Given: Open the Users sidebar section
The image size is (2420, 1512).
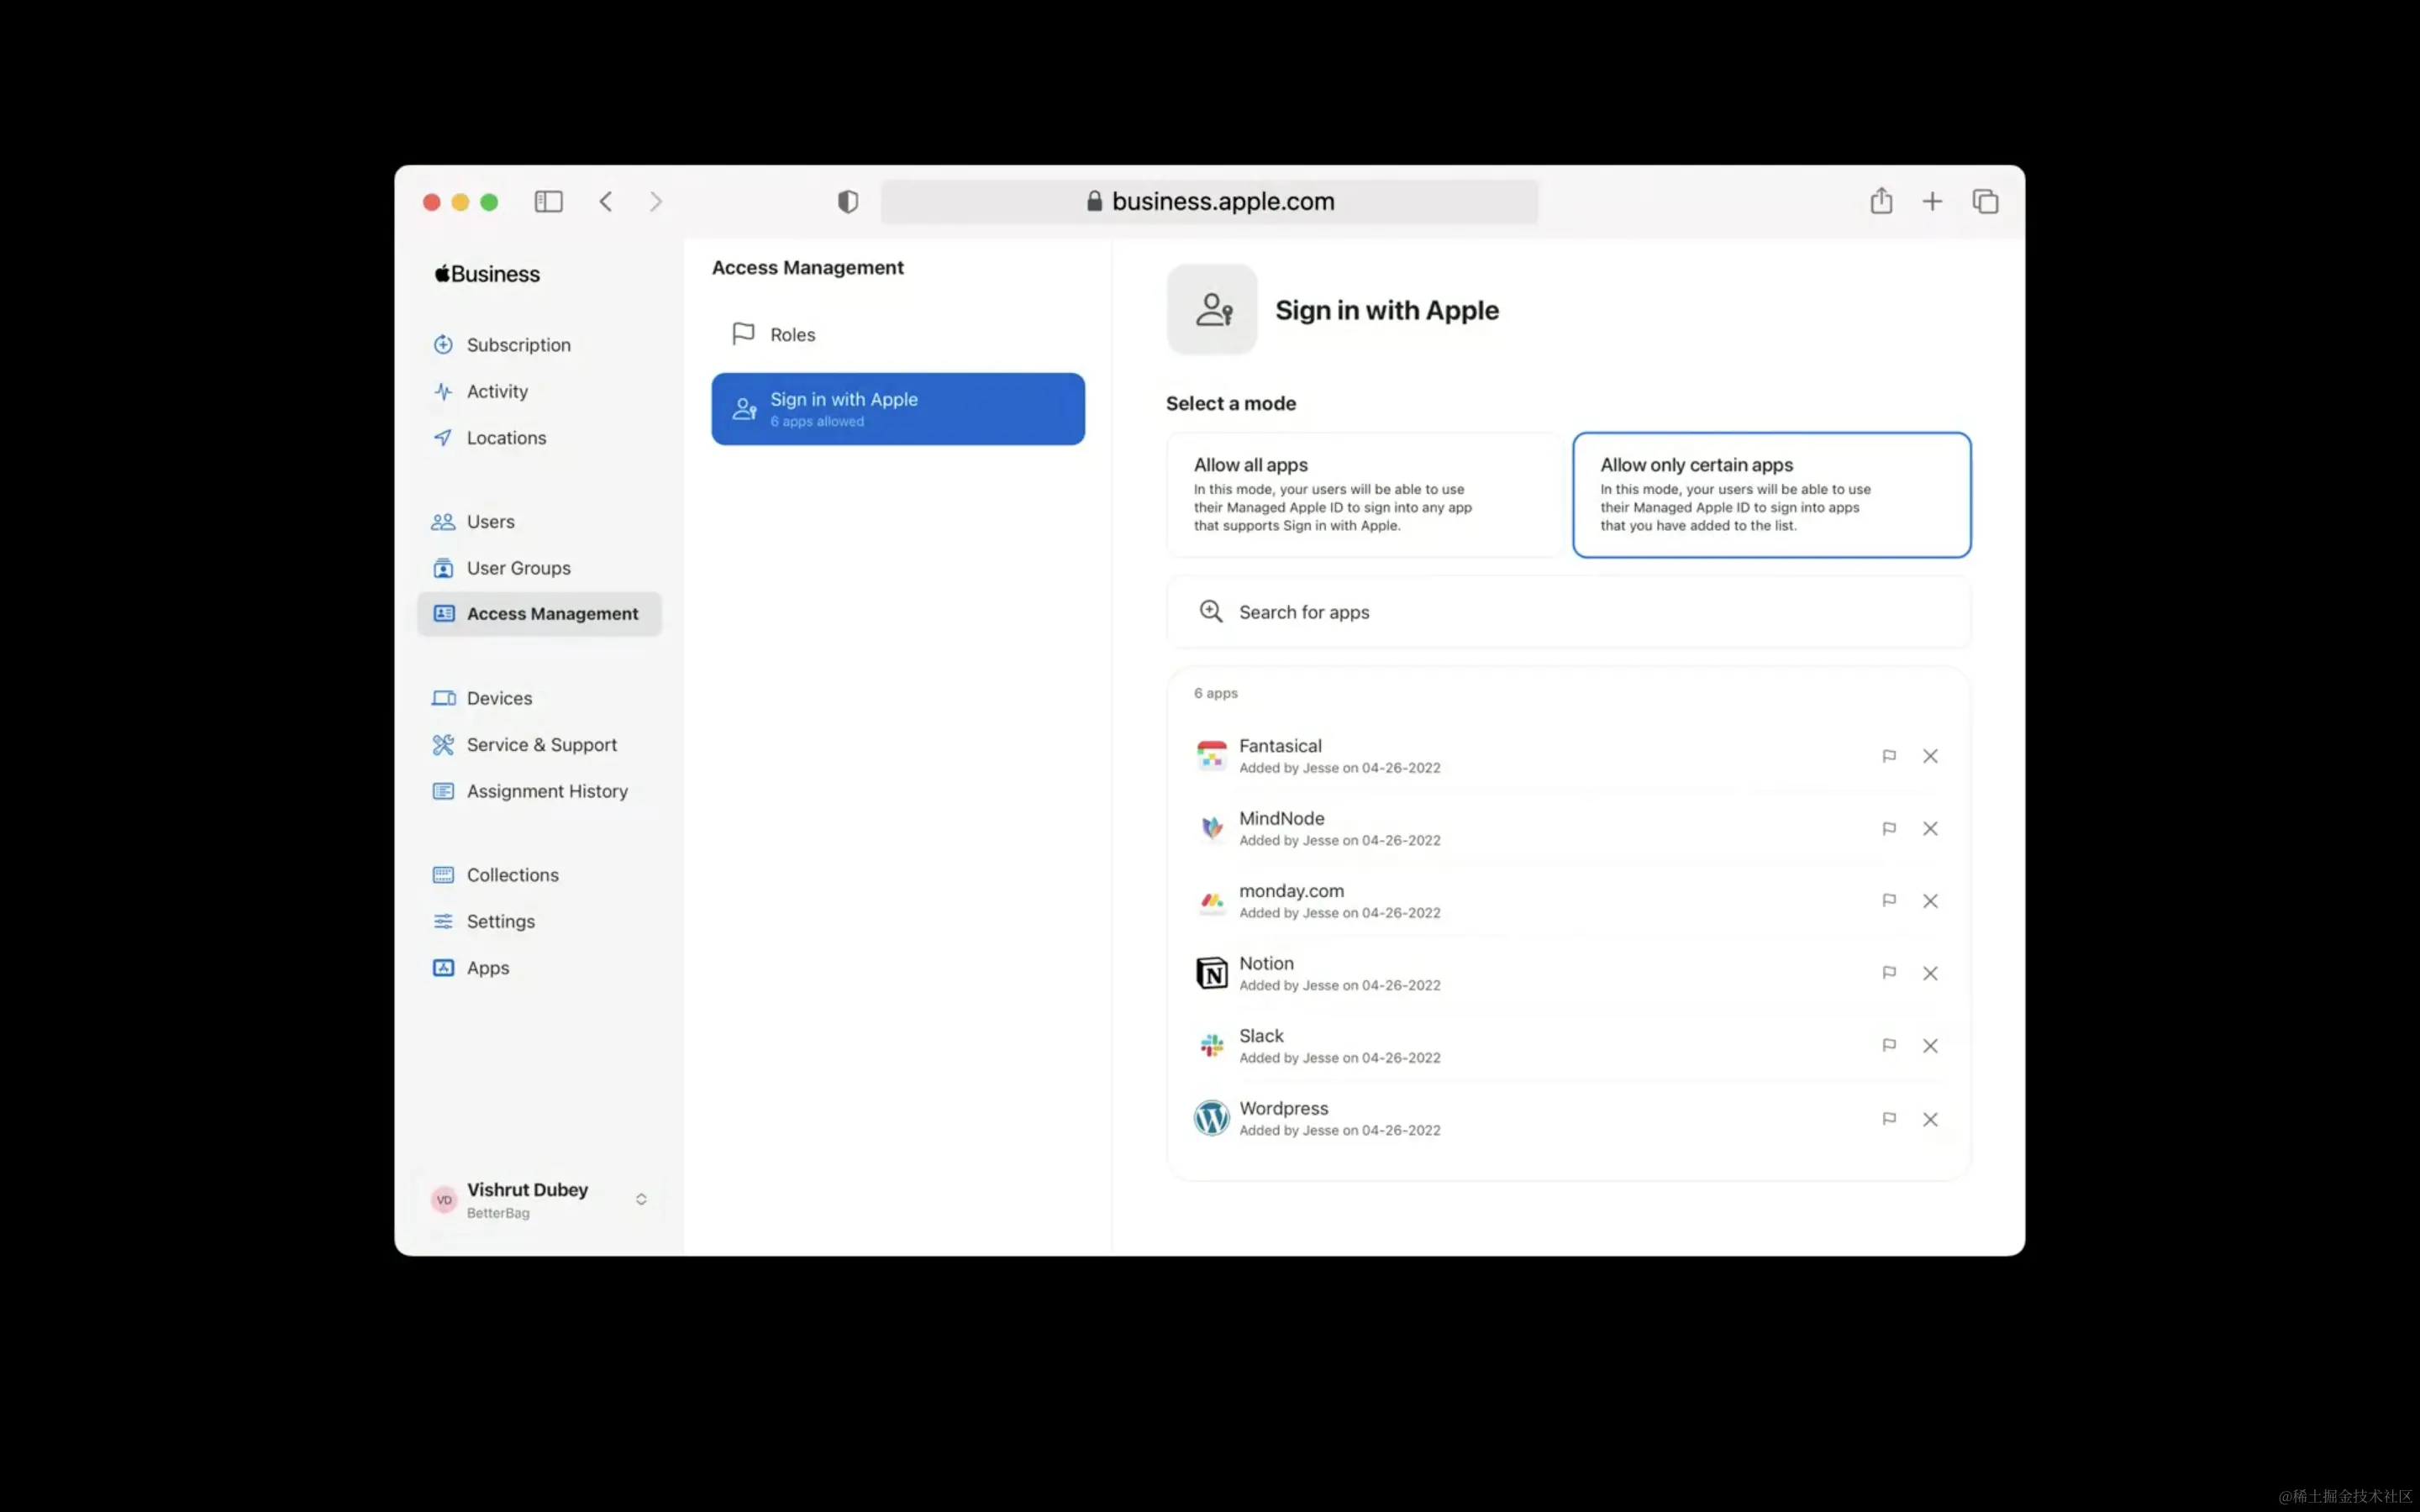Looking at the screenshot, I should (490, 522).
